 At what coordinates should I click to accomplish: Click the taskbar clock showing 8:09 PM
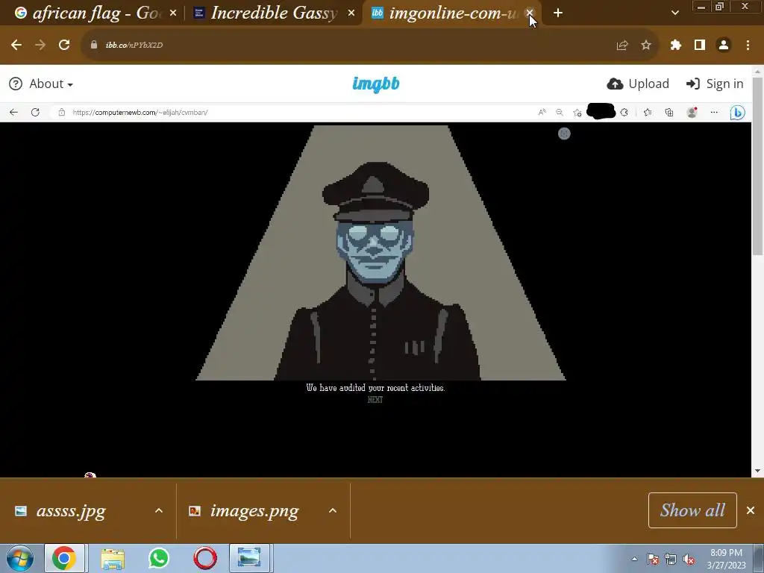tap(727, 559)
